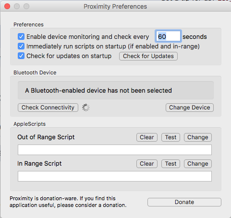The width and height of the screenshot is (231, 218).
Task: Minimize the Proximity Preferences window
Action: pyautogui.click(x=17, y=6)
